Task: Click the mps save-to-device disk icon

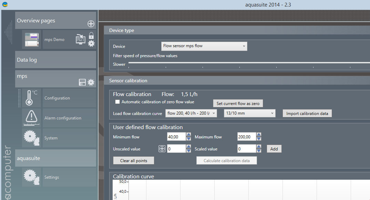Action: point(82,82)
